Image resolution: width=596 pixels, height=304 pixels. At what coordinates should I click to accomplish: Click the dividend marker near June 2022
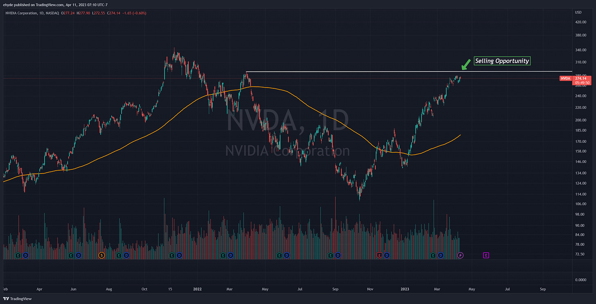[287, 255]
